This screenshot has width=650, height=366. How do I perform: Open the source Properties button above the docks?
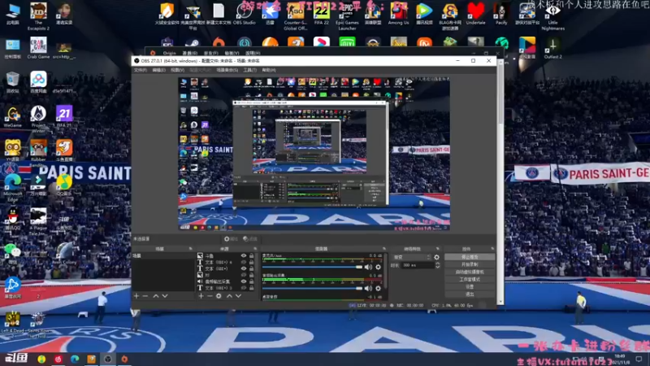231,239
